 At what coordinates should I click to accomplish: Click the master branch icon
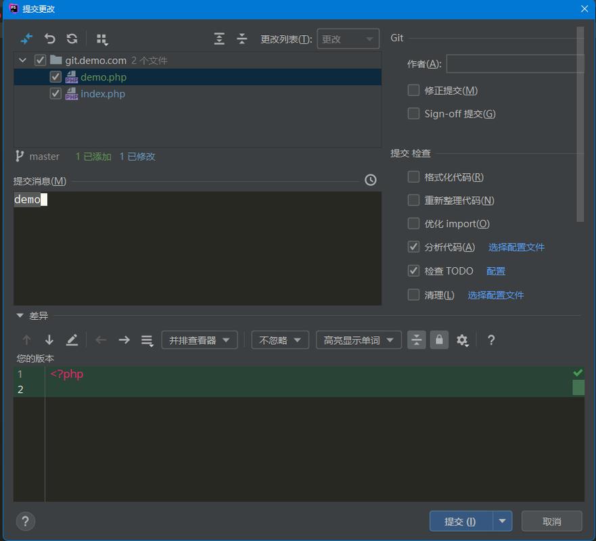click(19, 156)
